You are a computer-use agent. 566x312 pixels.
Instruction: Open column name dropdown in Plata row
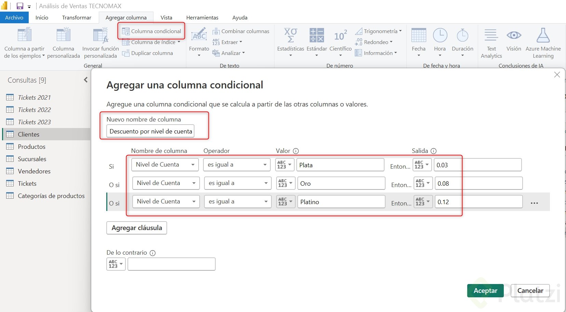[165, 165]
